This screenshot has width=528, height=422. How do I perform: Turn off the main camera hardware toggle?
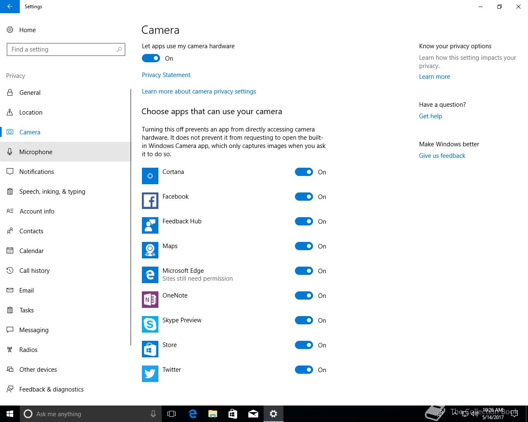[151, 59]
